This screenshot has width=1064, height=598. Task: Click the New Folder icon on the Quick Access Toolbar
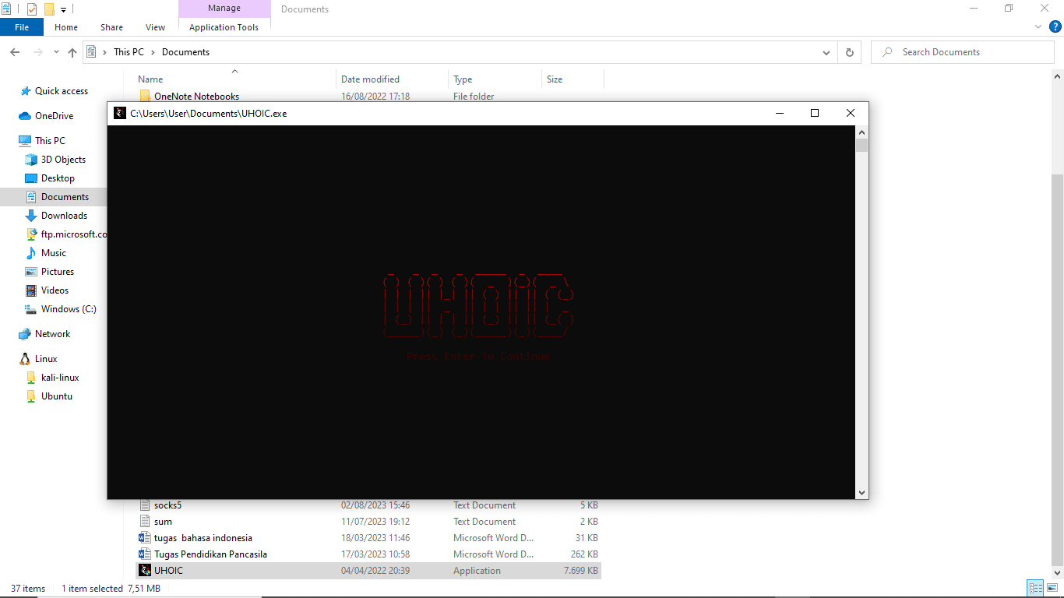49,9
